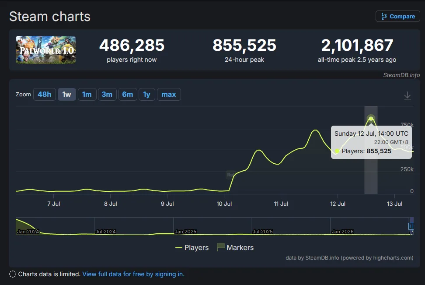The image size is (425, 285).
Task: Click the Jan 2026 navigator label
Action: (343, 232)
